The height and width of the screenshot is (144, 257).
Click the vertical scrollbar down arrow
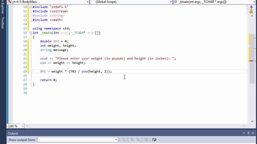252,121
